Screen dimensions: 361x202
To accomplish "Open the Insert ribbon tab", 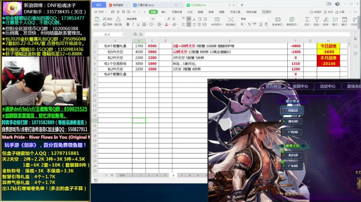I will pos(163,11).
